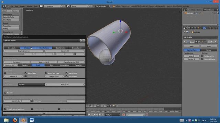The height and width of the screenshot is (123, 220).
Task: Toggle the Apply Split Edge checkbox
Action: tap(46, 73)
